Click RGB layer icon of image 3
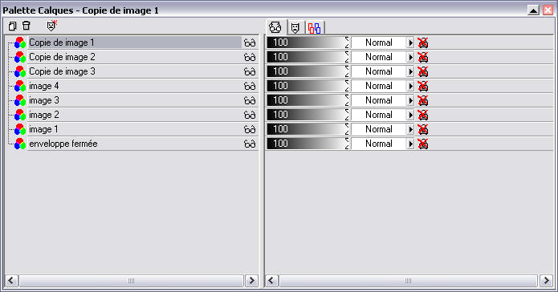Image resolution: width=558 pixels, height=292 pixels. (x=20, y=100)
